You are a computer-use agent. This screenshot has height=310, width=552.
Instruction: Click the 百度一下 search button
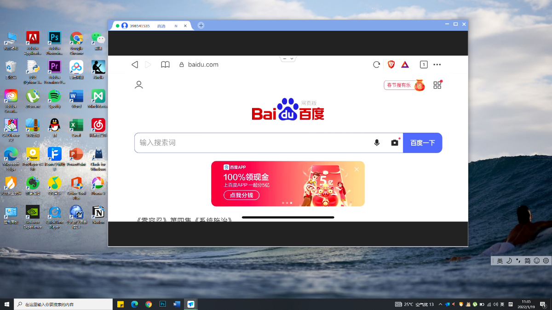[423, 143]
